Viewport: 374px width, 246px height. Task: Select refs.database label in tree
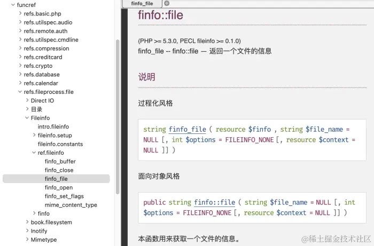(42, 75)
